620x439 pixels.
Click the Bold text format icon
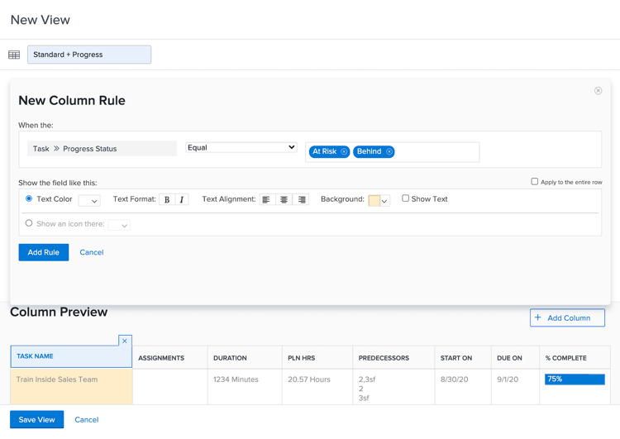tap(167, 200)
